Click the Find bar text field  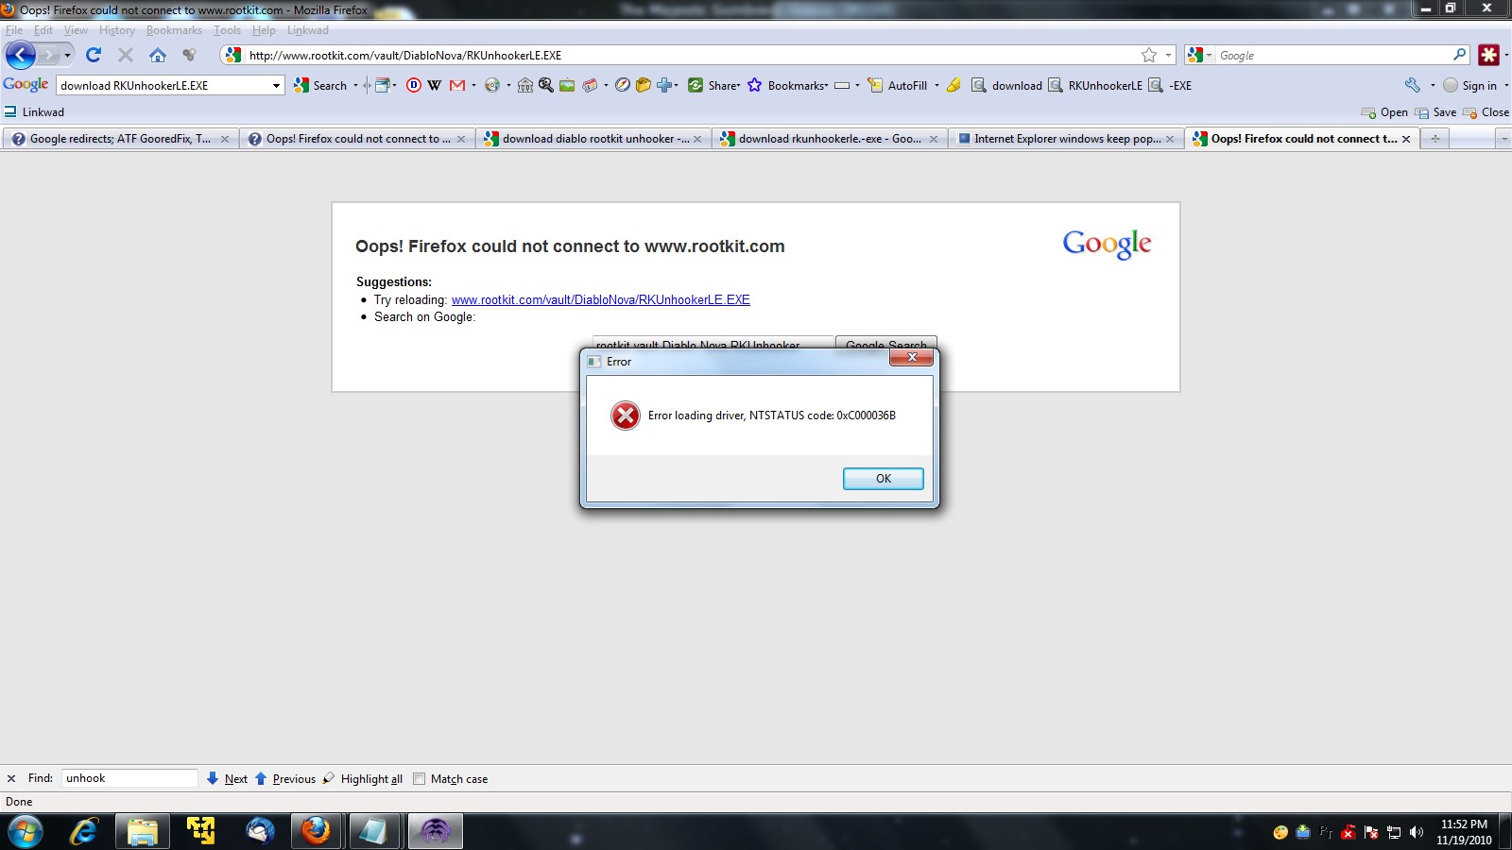(129, 778)
